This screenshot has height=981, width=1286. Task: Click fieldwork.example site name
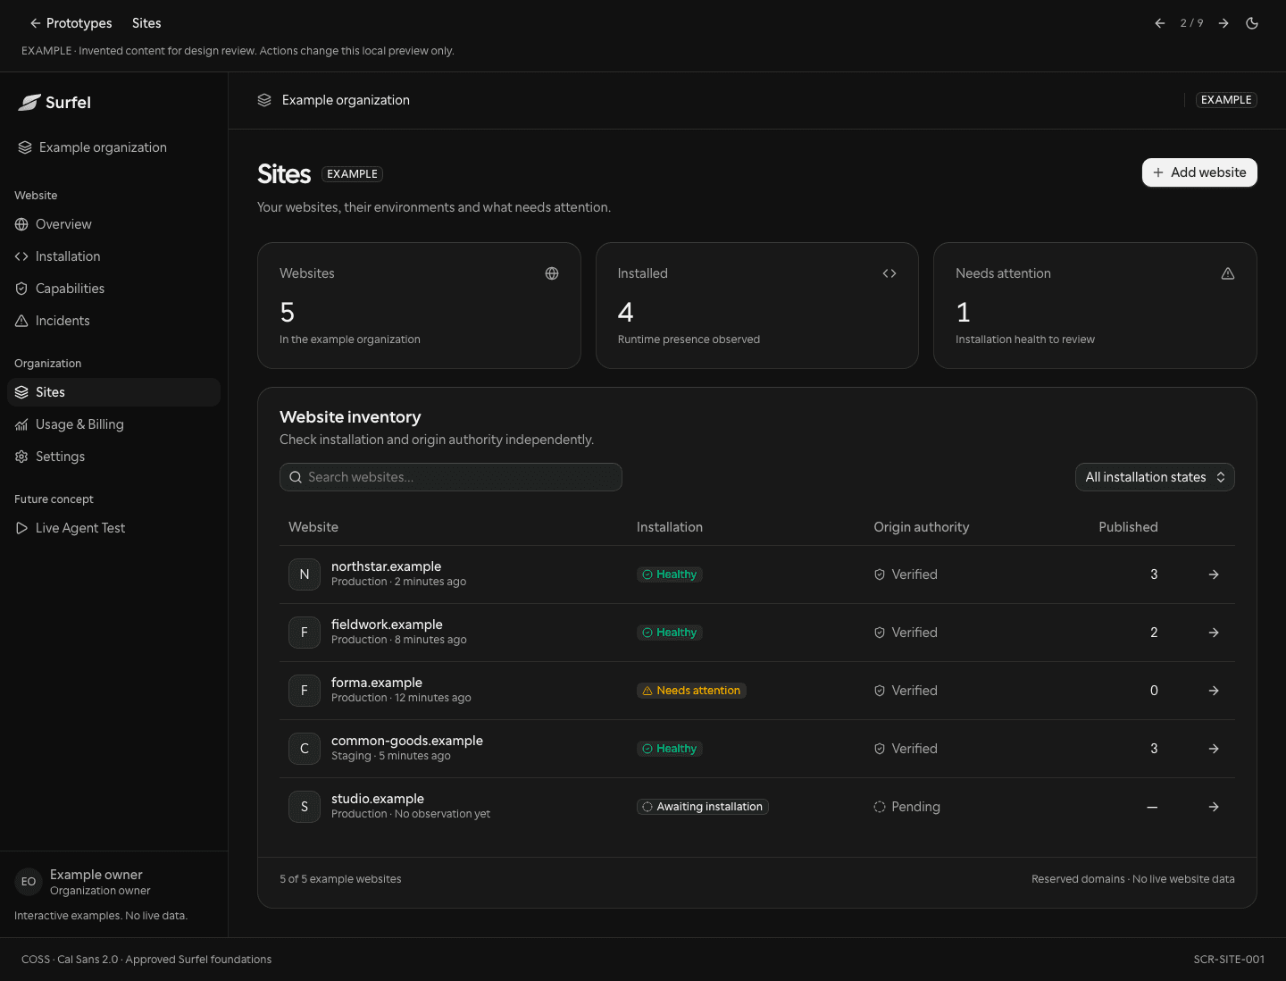tap(387, 625)
